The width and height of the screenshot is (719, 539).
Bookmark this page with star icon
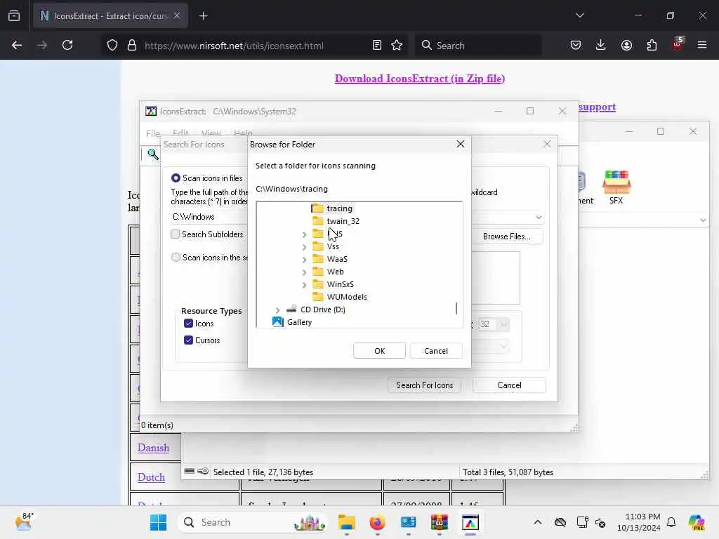point(397,46)
